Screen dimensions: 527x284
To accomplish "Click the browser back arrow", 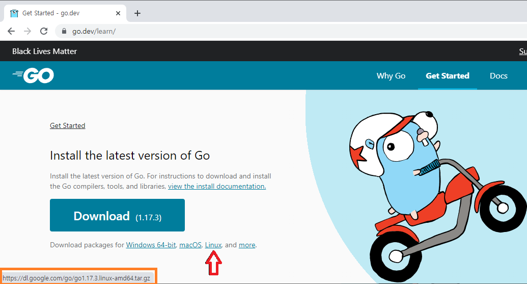I will click(11, 31).
